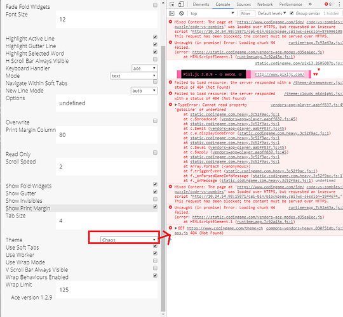343x317 pixels.
Task: Click the inspect element picker icon
Action: [x=172, y=4]
